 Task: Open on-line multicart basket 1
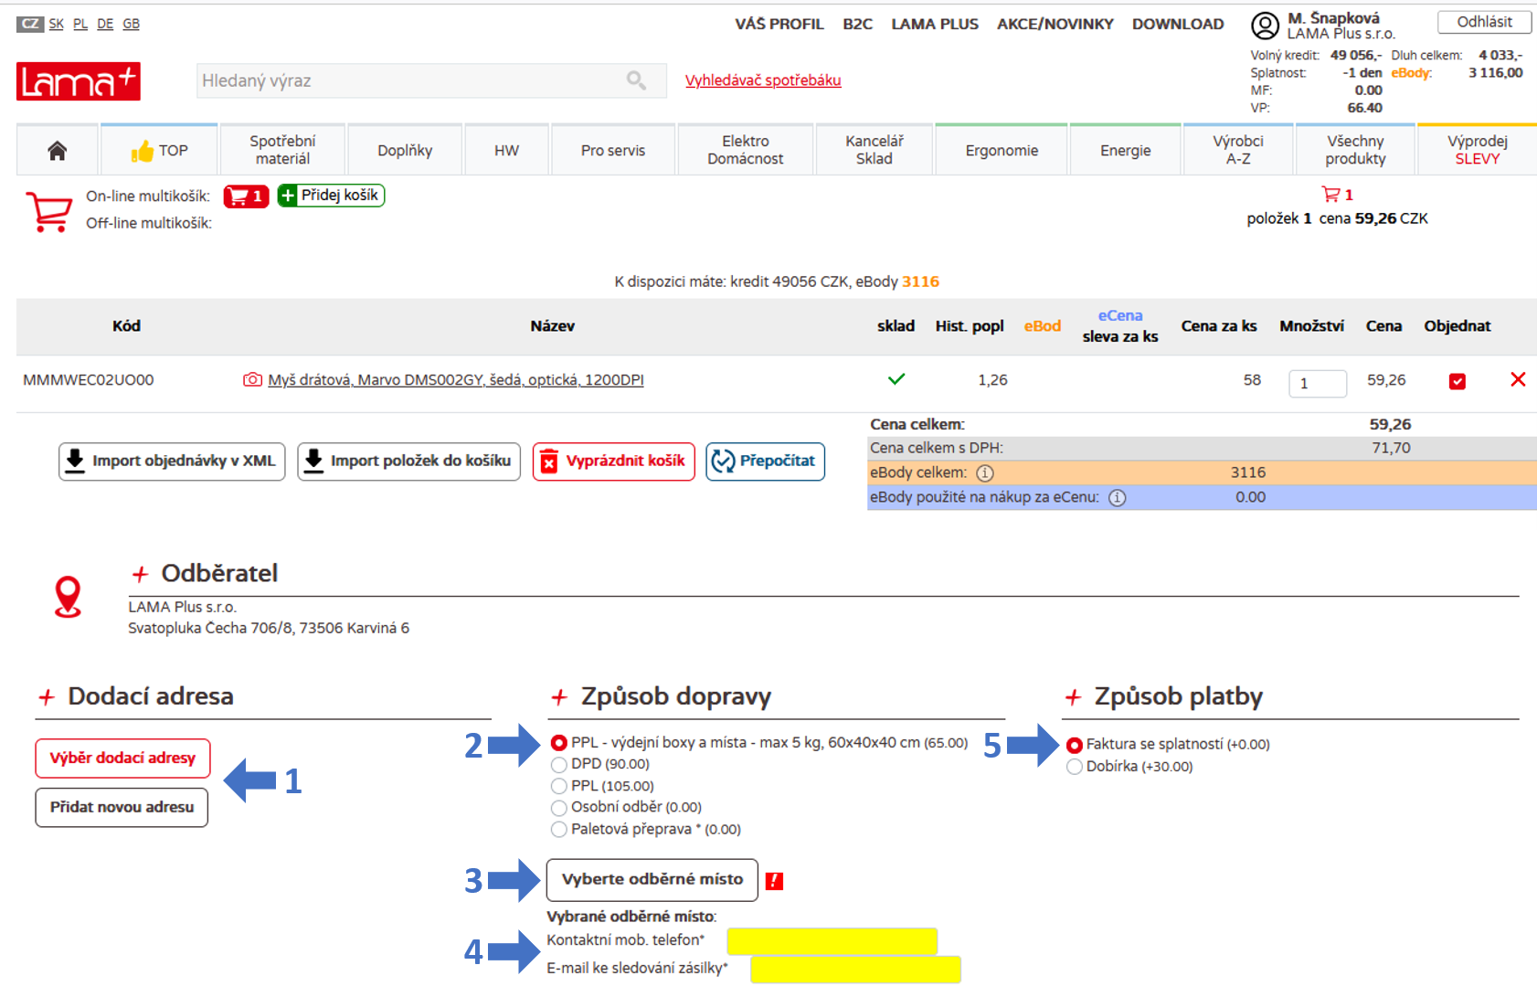(246, 196)
